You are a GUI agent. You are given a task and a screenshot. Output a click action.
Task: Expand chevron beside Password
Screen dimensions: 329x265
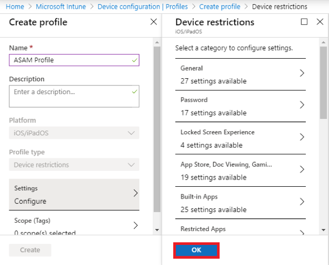(x=302, y=105)
